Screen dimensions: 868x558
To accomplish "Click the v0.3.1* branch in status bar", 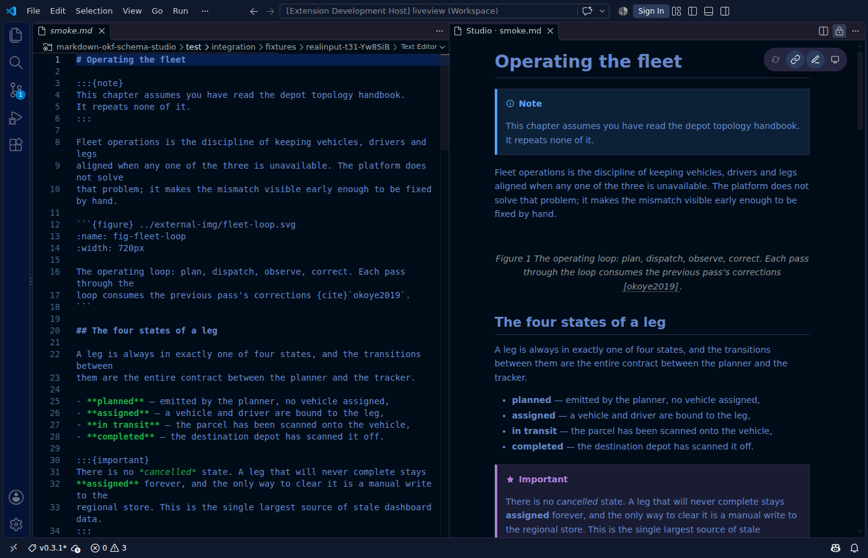I will 47,548.
